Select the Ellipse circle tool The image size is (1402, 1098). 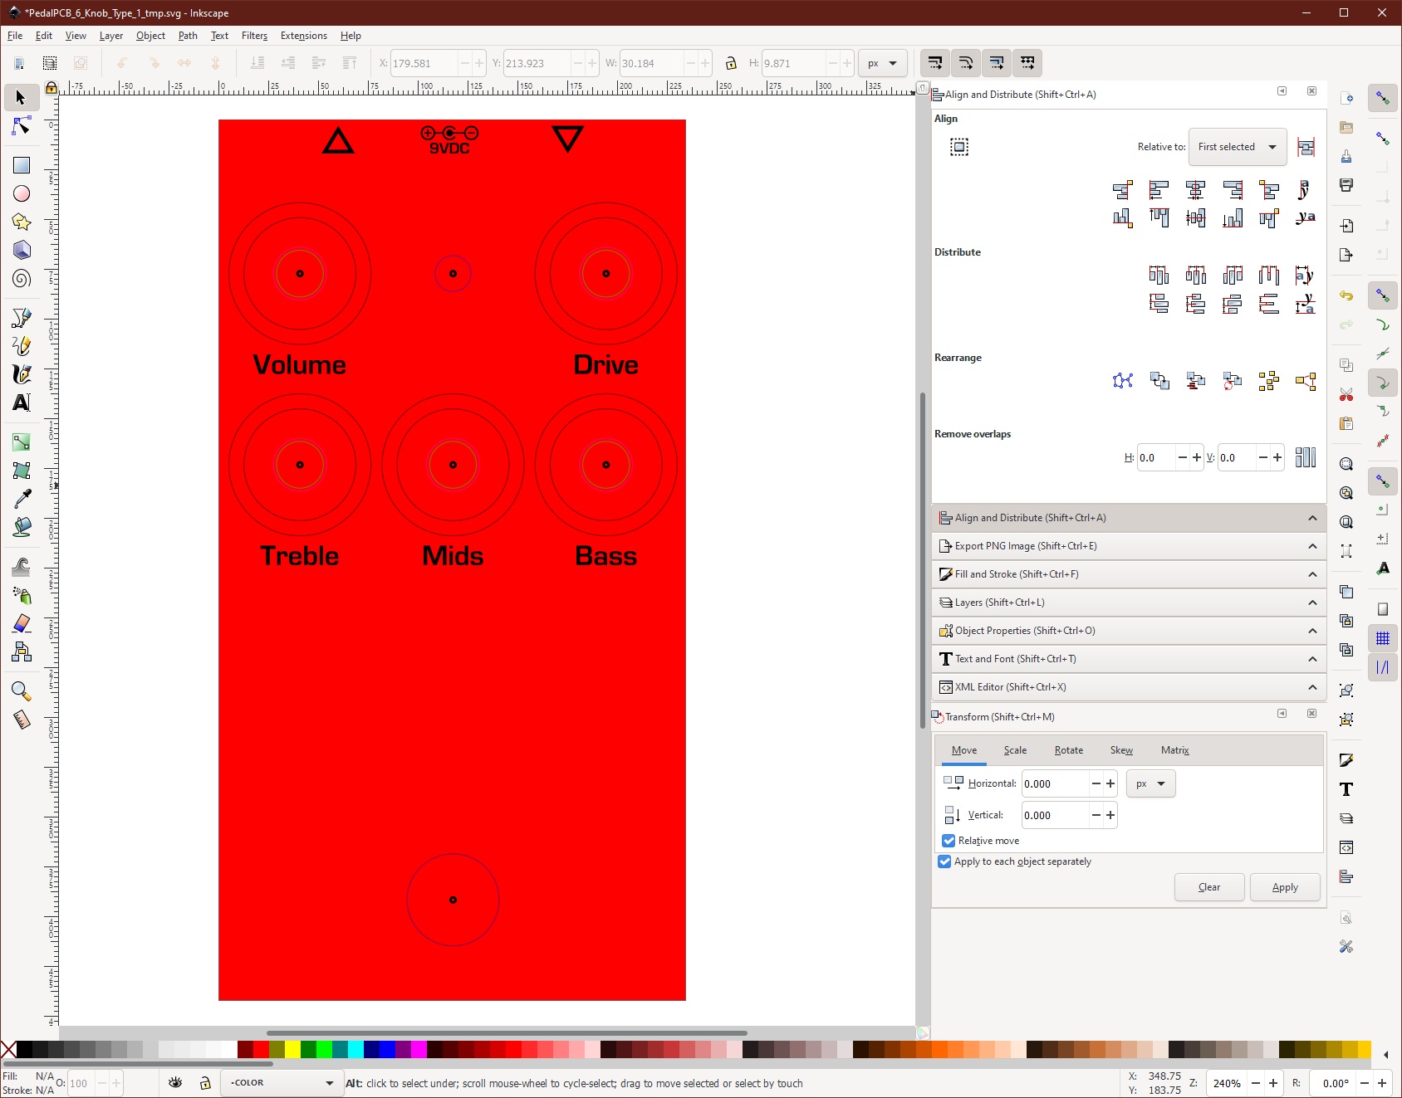pyautogui.click(x=22, y=193)
